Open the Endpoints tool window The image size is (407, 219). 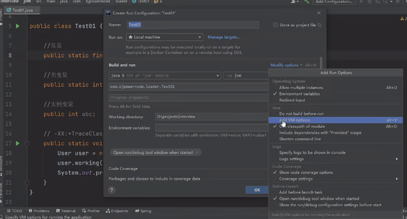pyautogui.click(x=117, y=211)
